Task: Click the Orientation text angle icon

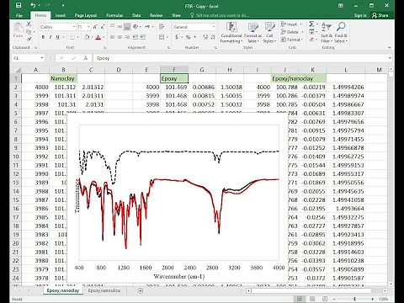Action: coord(136,27)
